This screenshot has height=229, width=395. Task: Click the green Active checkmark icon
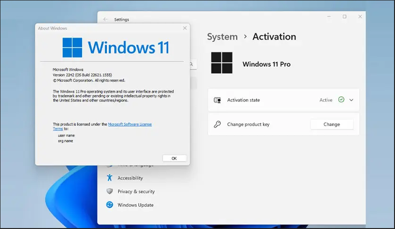(341, 100)
